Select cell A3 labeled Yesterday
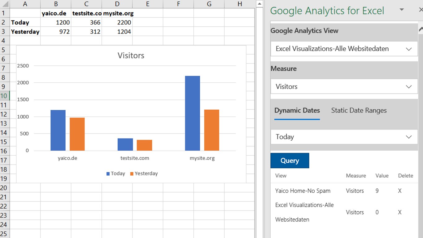Viewport: 423px width, 238px height. point(25,32)
